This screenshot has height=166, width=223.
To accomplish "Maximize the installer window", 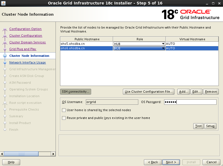I will 213,3.
